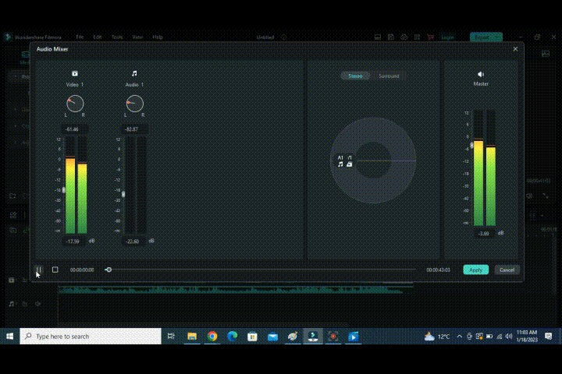Click the Filmora icon in the taskbar
This screenshot has width=562, height=374.
point(313,337)
